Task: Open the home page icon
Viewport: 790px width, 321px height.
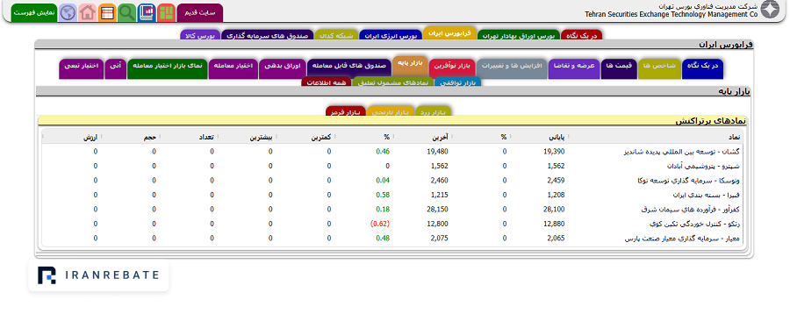Action: (x=88, y=12)
